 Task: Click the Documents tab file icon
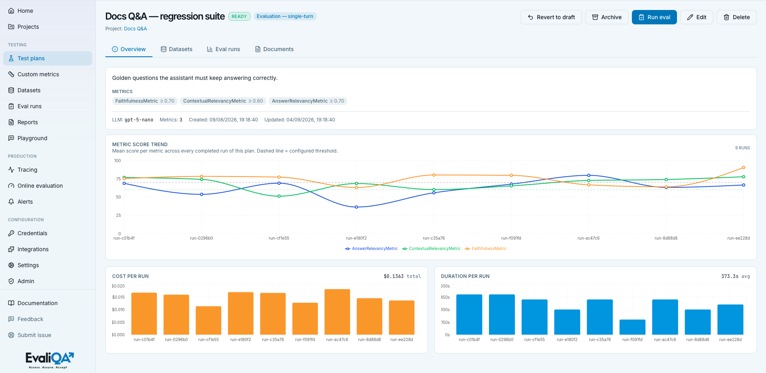click(x=258, y=49)
